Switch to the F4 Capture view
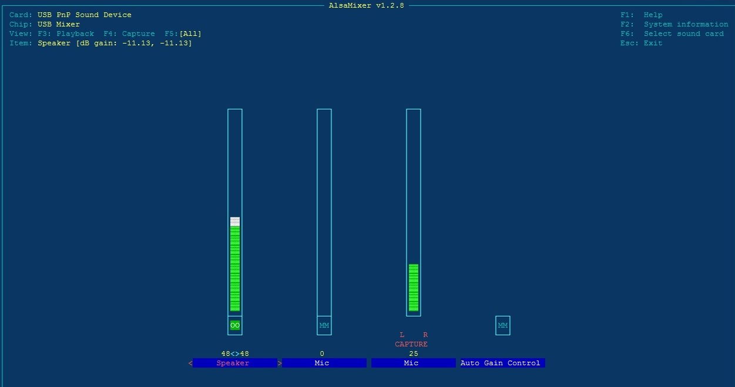This screenshot has height=387, width=735. [129, 34]
